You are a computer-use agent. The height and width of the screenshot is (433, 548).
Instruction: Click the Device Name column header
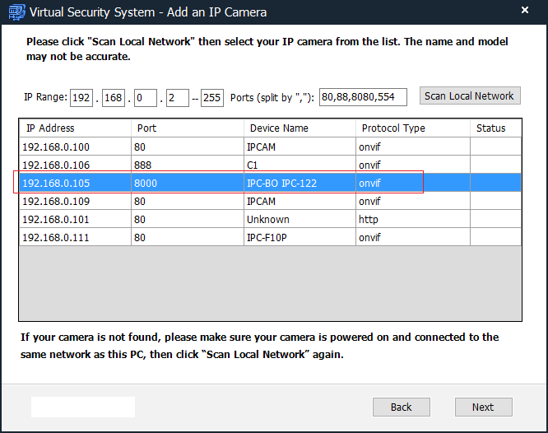click(x=300, y=128)
